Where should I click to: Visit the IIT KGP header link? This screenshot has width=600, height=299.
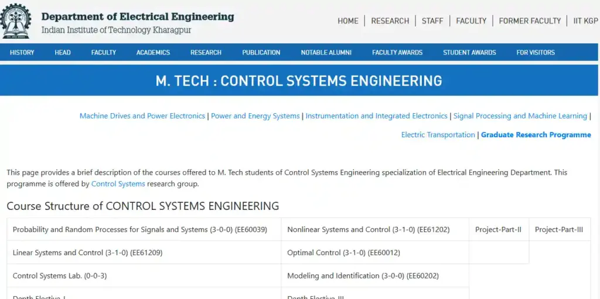click(585, 21)
